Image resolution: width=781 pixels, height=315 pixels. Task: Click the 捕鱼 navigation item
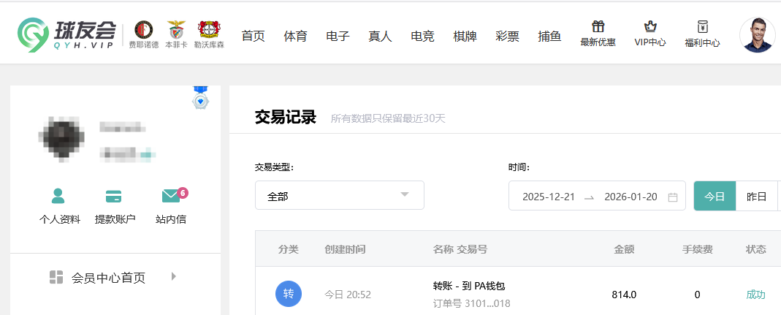coord(549,36)
